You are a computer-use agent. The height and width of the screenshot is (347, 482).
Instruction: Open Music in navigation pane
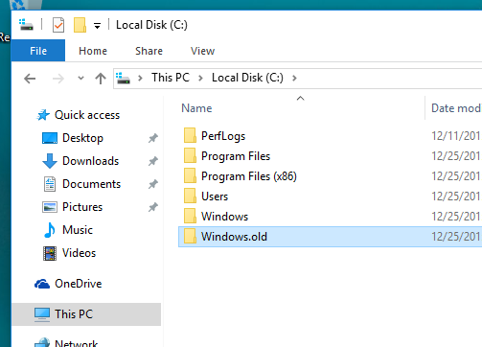[x=78, y=230]
